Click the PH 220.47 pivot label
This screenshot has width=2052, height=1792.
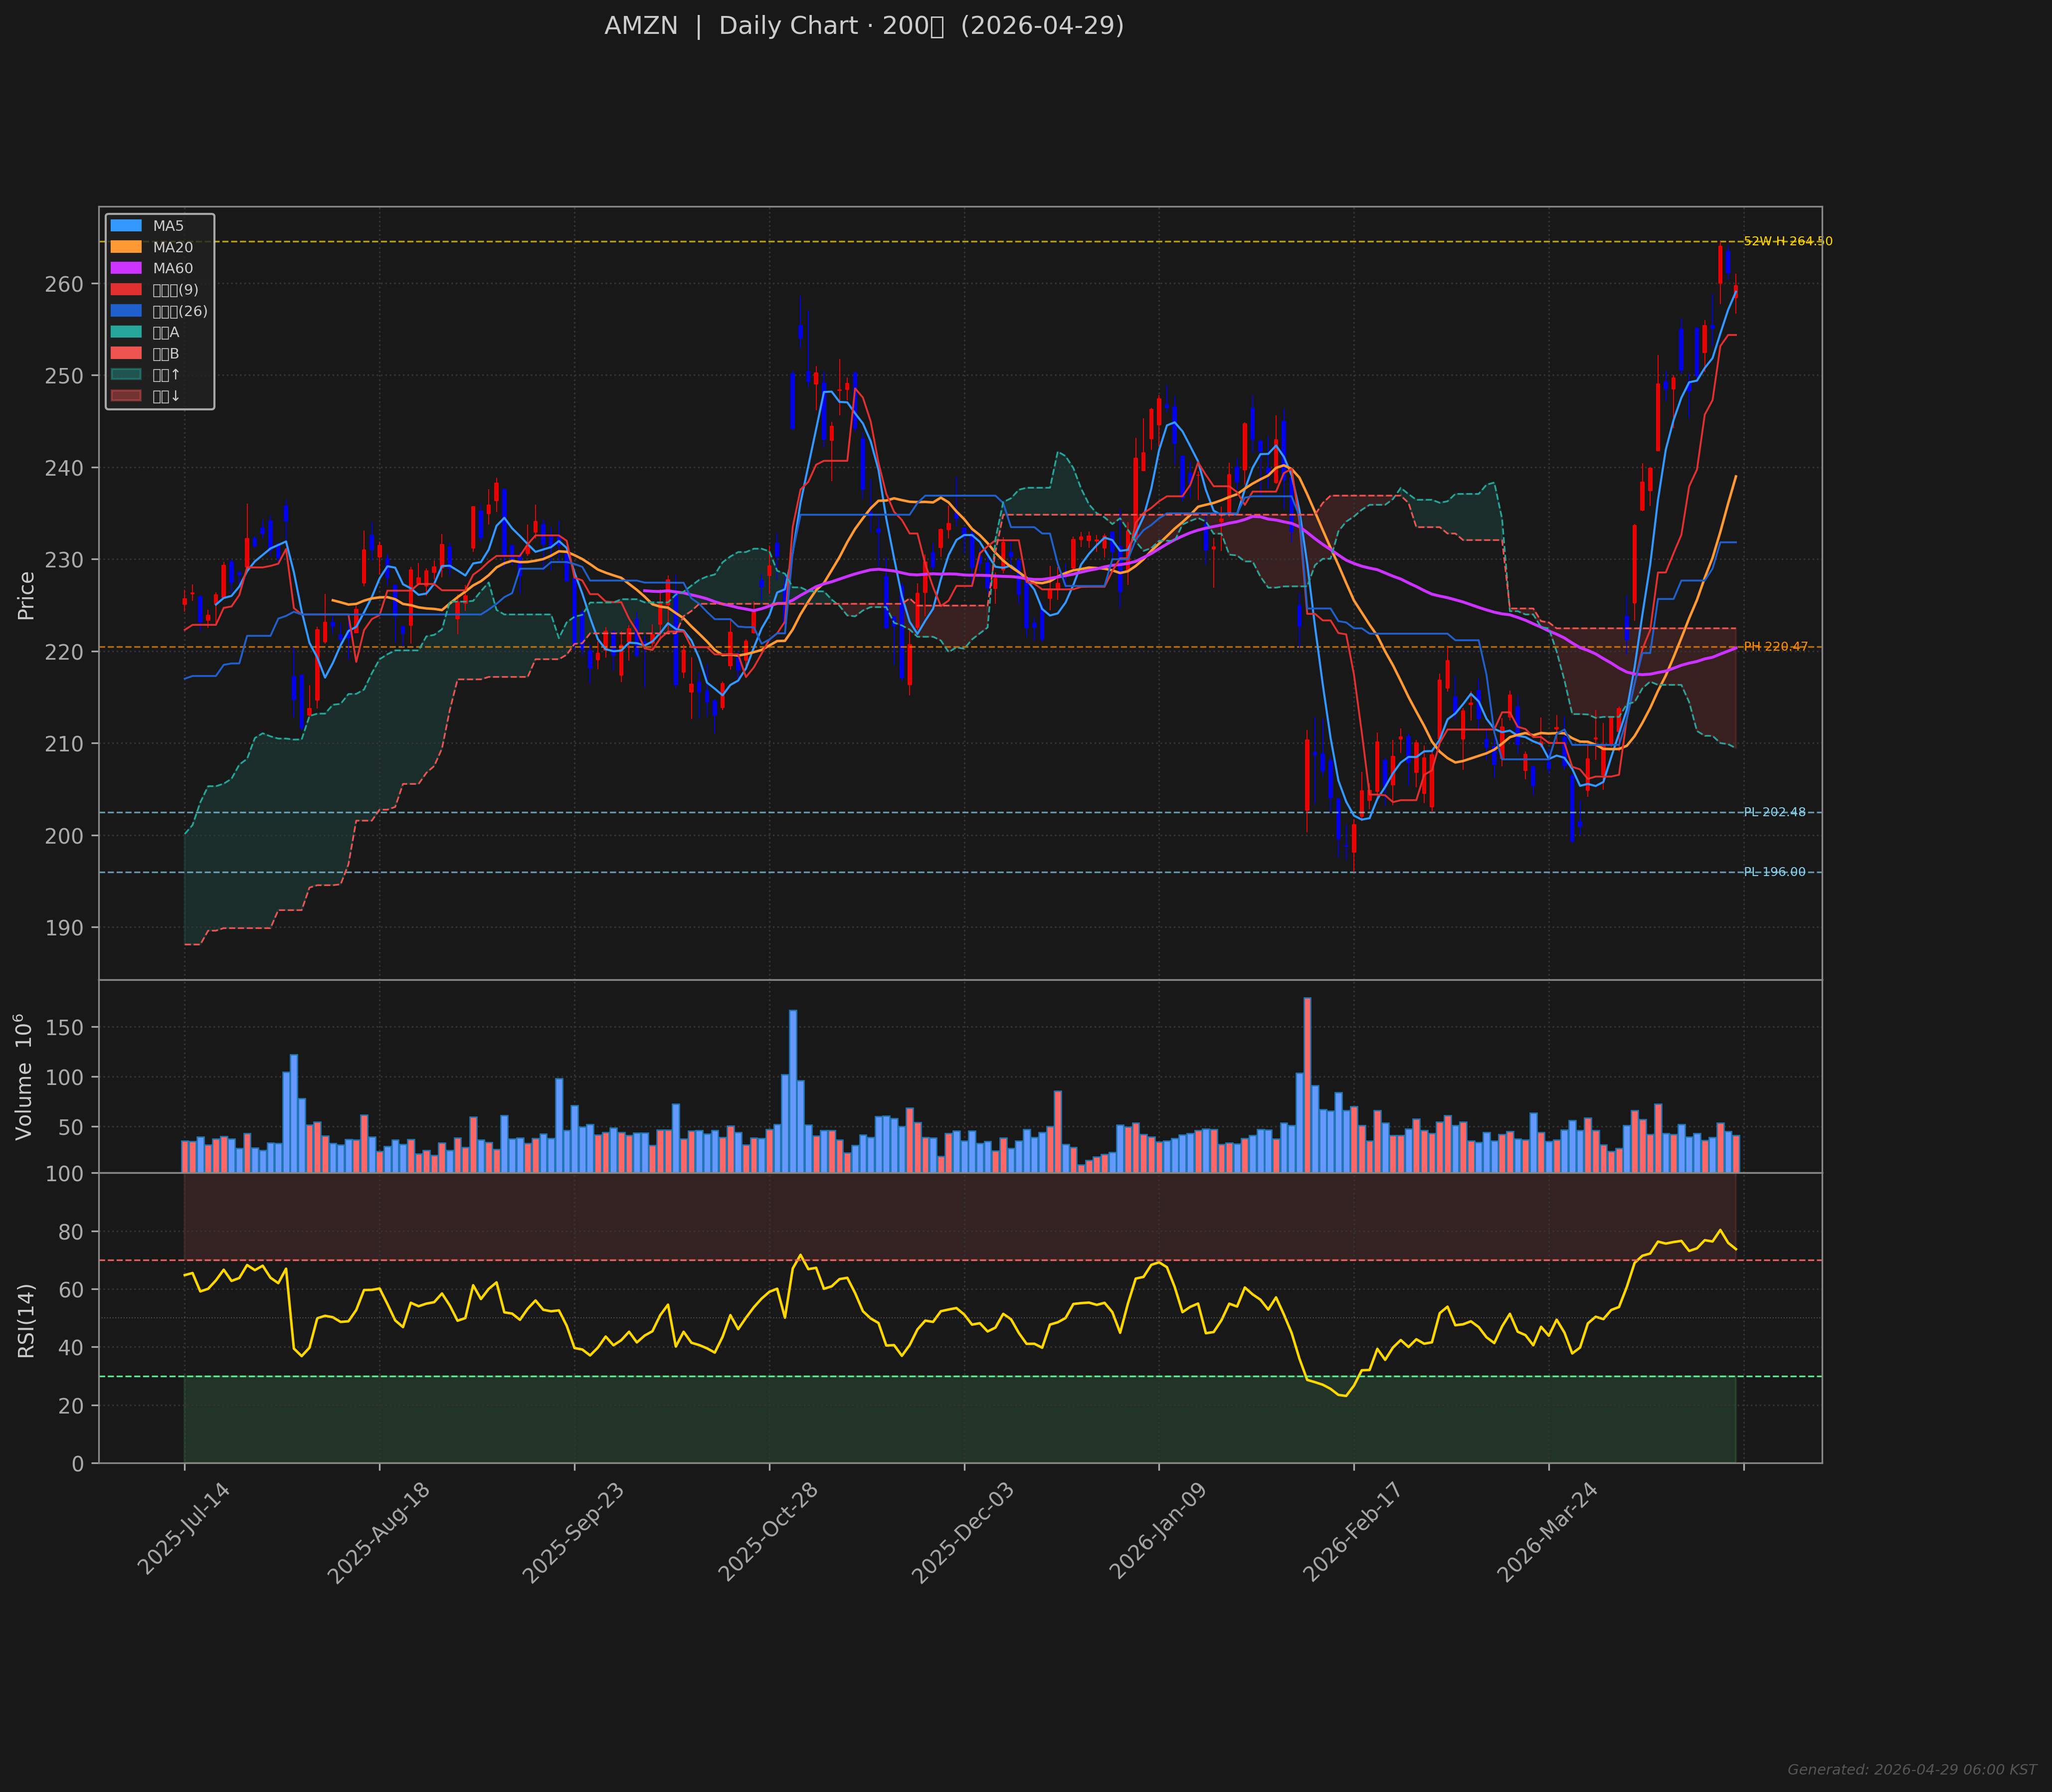pos(1776,647)
